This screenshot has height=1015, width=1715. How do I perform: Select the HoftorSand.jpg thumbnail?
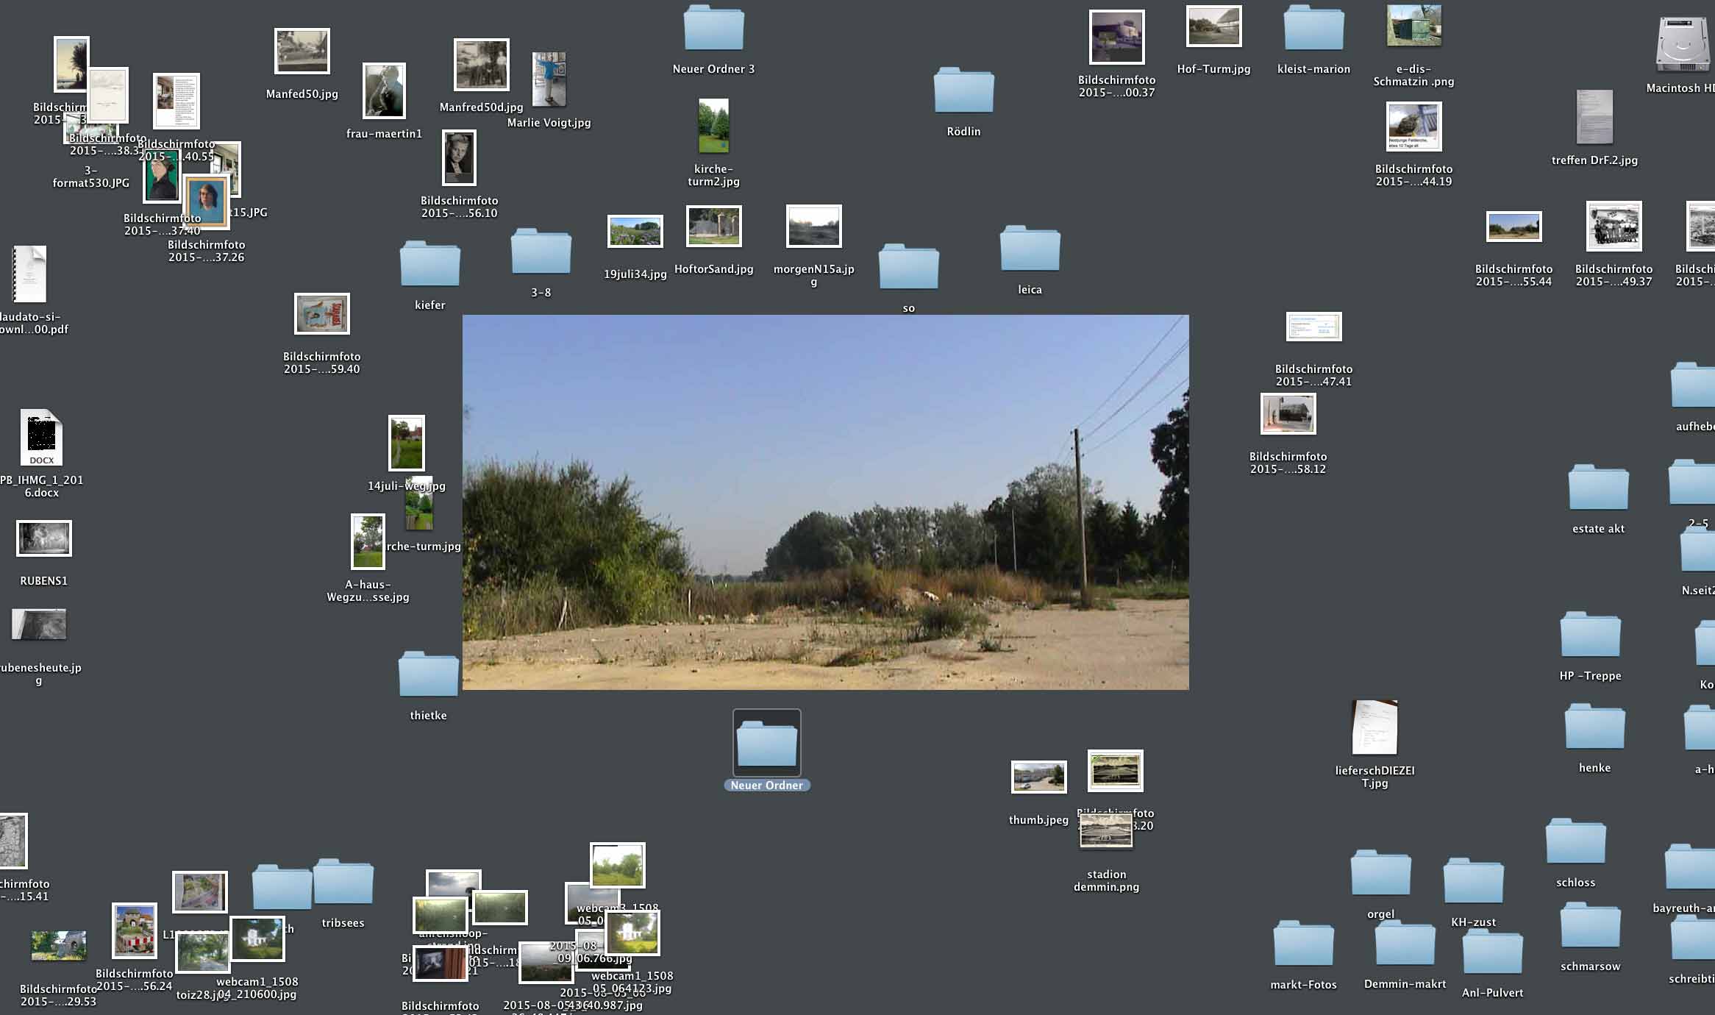pyautogui.click(x=713, y=227)
